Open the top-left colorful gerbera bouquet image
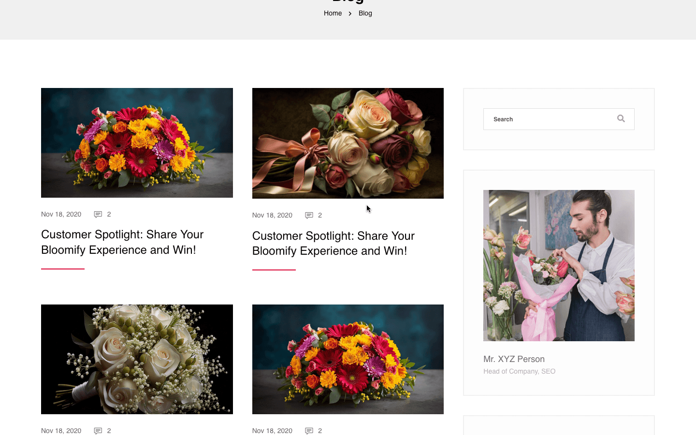The image size is (696, 435). click(x=137, y=143)
